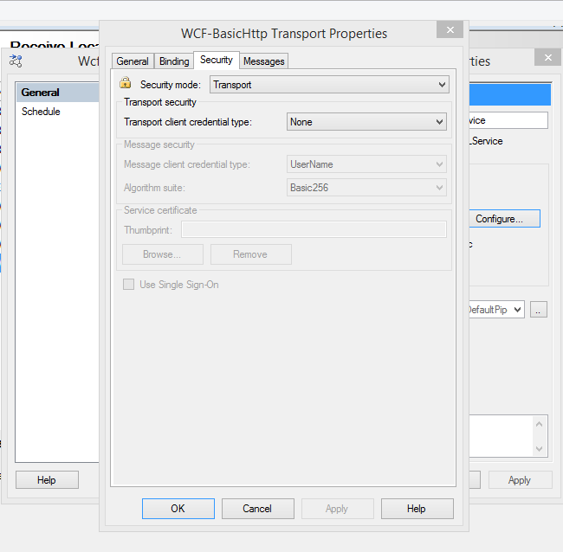
Task: Click the Apply button in Transport Properties dialog
Action: click(x=338, y=509)
